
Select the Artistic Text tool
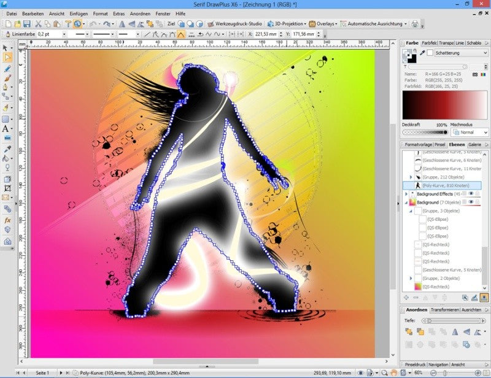click(6, 129)
